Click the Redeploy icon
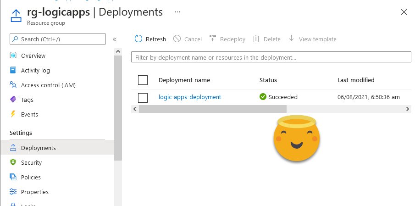 pos(212,39)
